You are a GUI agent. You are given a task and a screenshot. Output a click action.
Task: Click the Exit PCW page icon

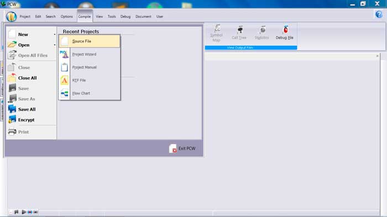click(172, 149)
